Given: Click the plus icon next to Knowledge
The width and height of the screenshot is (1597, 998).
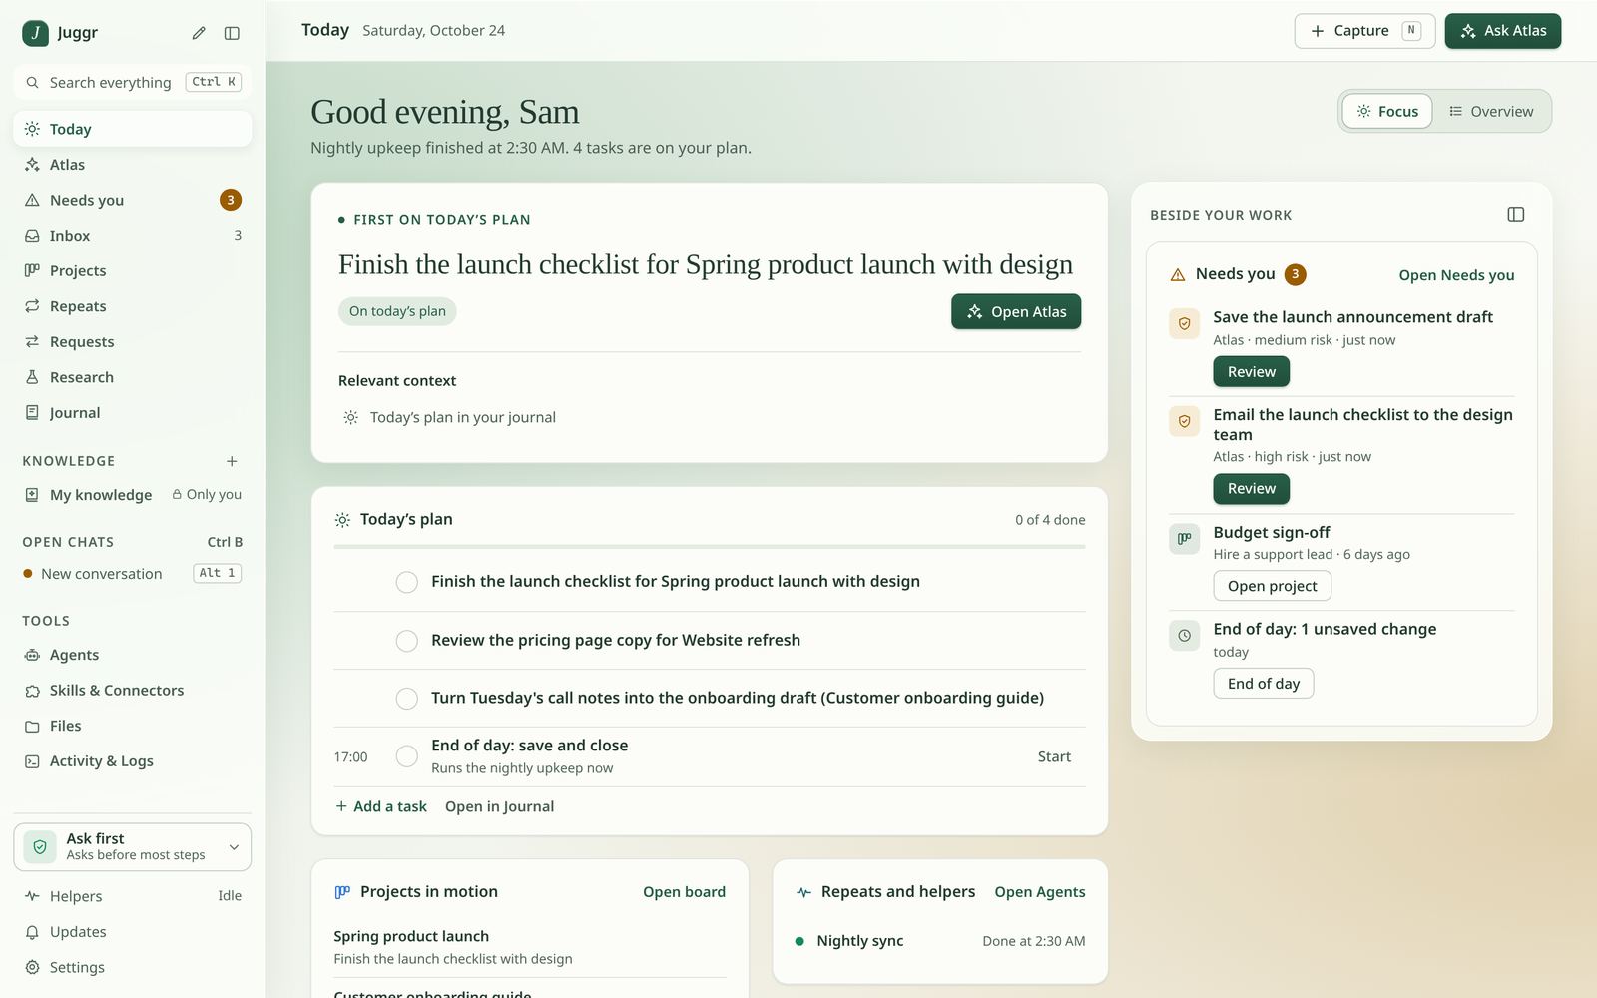Looking at the screenshot, I should pos(232,461).
